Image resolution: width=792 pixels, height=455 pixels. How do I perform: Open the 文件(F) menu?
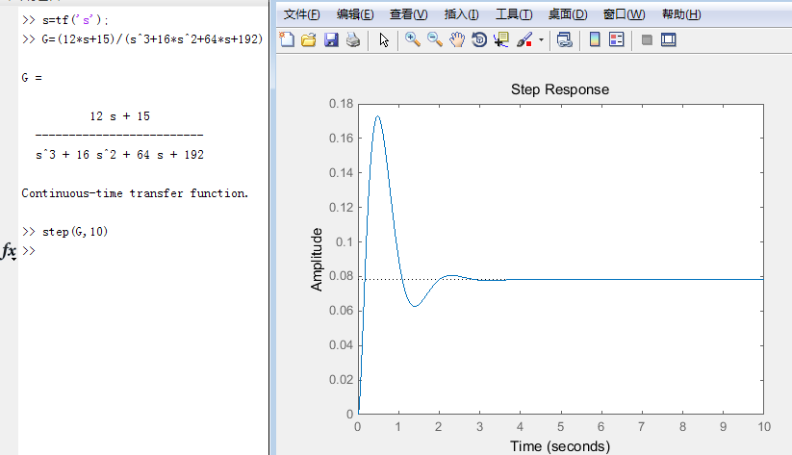[x=301, y=14]
